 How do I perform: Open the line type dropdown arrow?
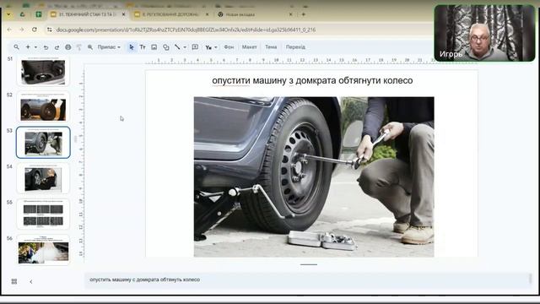tap(185, 47)
